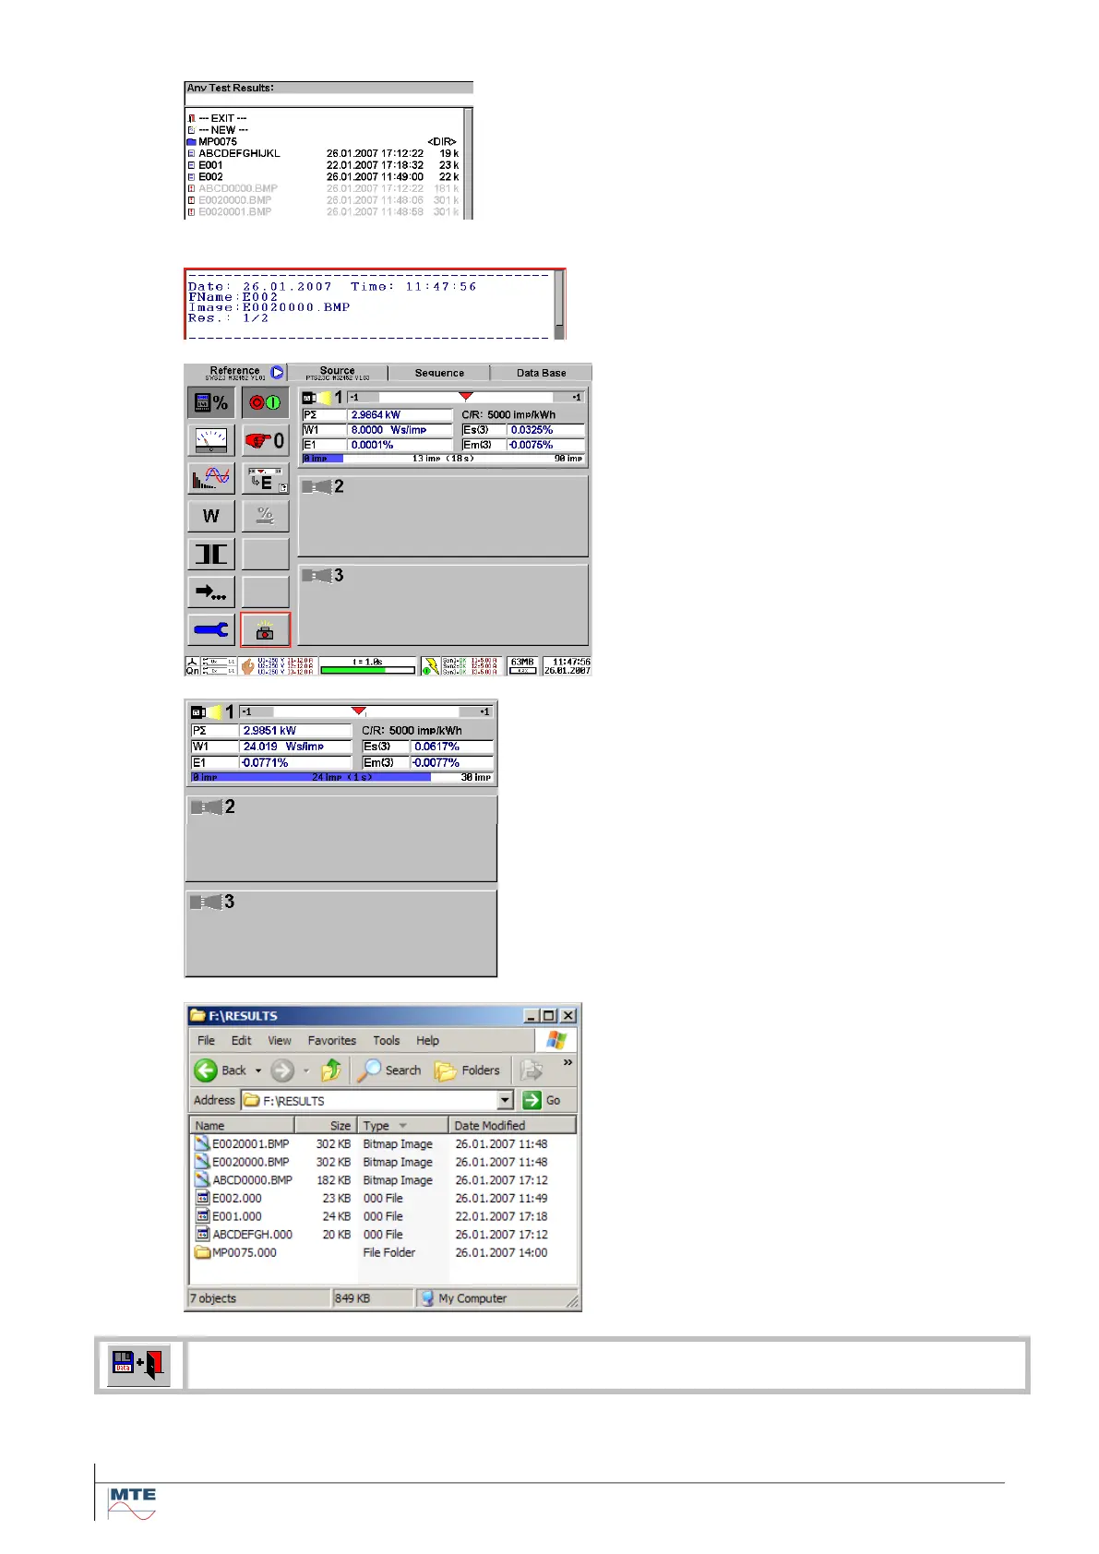The image size is (1099, 1554).
Task: Select the --- EXIT --- entry
Action: pos(222,118)
